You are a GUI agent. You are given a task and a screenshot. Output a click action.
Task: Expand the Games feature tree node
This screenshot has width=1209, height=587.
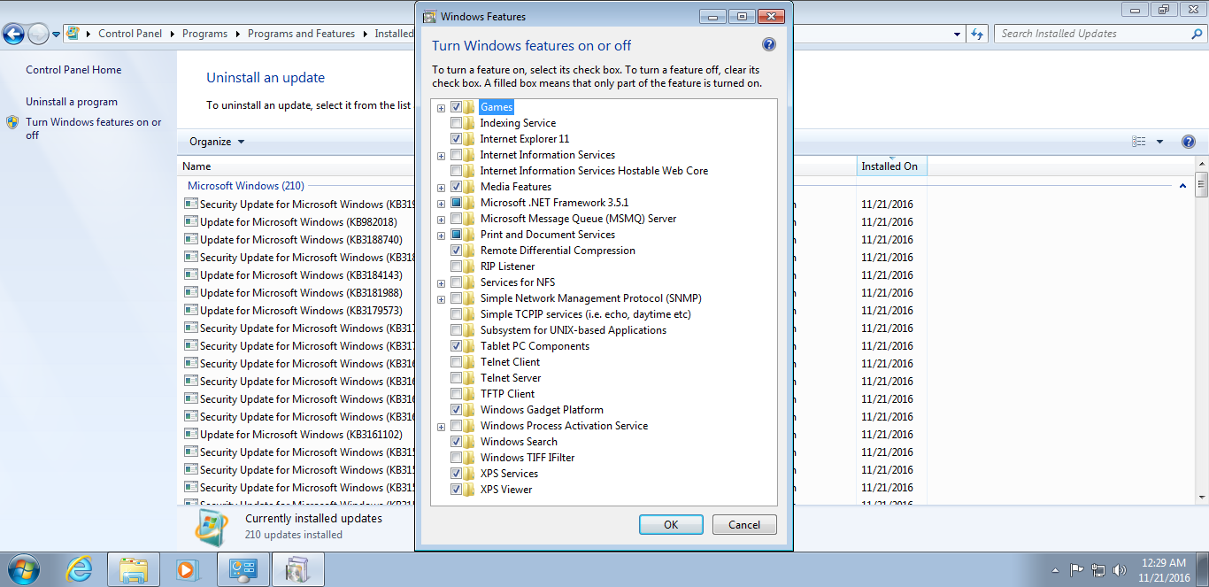(x=441, y=108)
